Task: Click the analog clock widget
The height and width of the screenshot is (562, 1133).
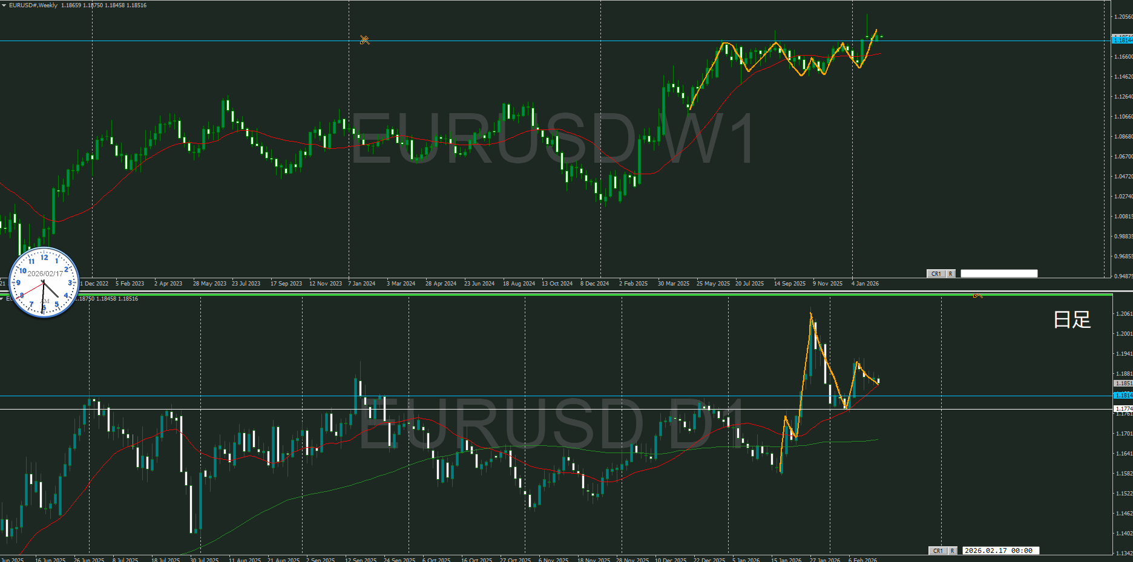Action: tap(44, 282)
